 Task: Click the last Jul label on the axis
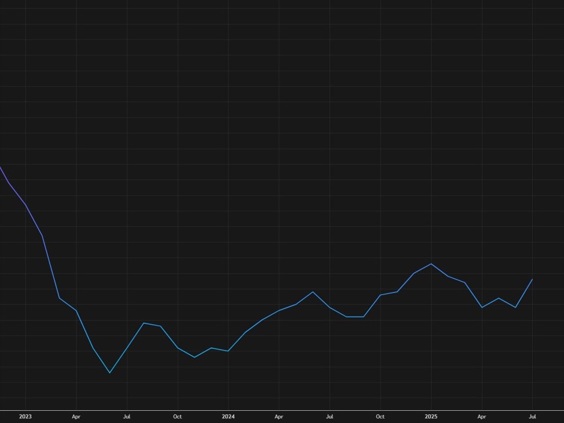pyautogui.click(x=532, y=417)
